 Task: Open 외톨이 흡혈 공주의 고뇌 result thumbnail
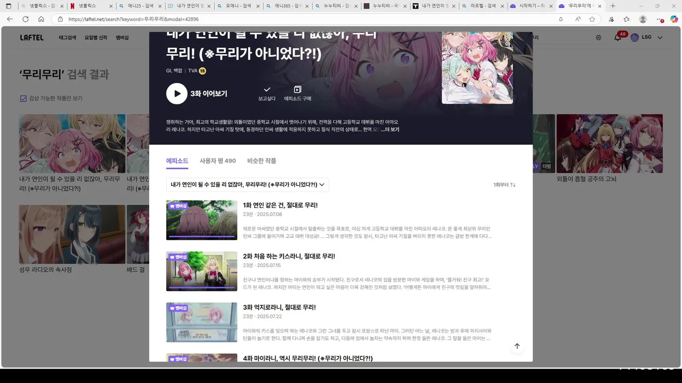tap(610, 144)
